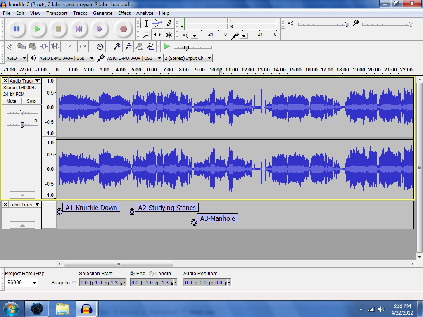Click the output meter speaker icon
This screenshot has height=317, width=423.
185,35
